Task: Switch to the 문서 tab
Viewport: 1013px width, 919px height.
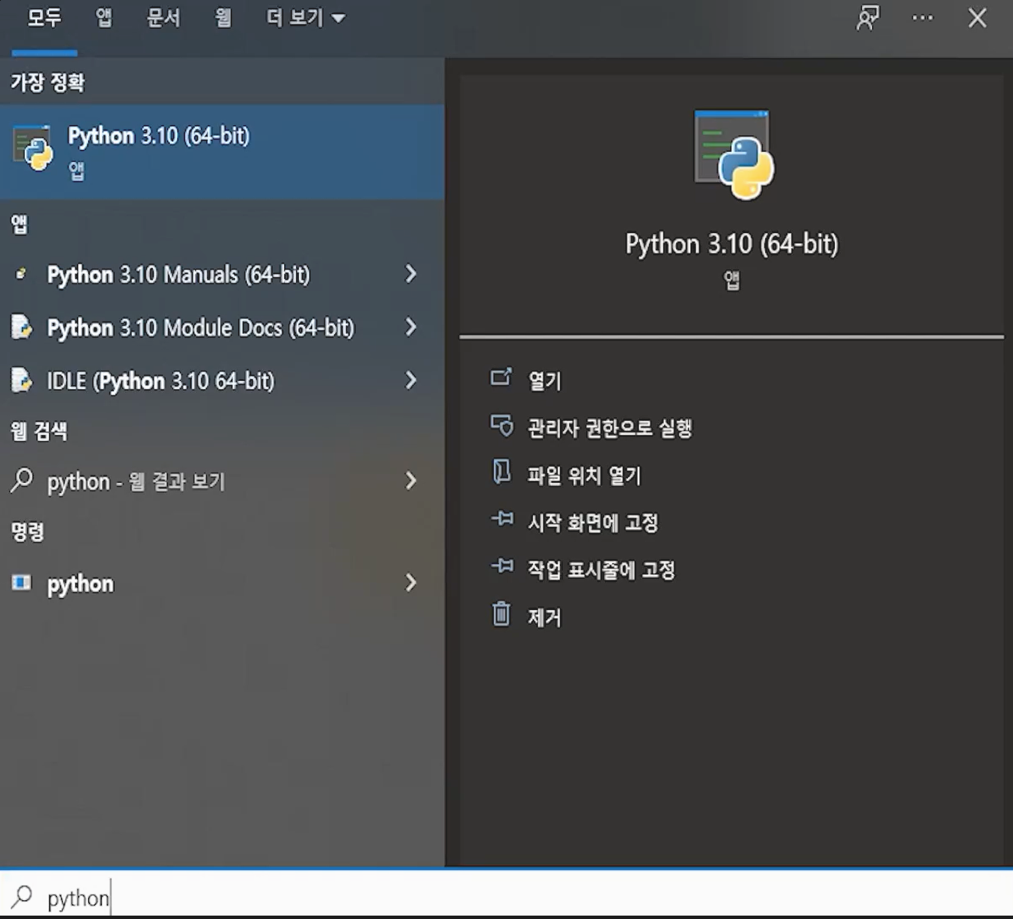Action: point(163,18)
